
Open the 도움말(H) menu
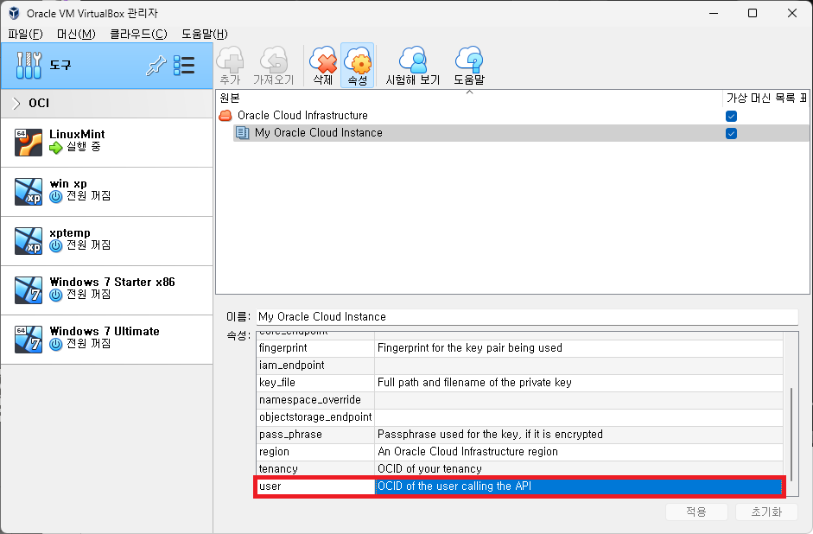(x=204, y=35)
